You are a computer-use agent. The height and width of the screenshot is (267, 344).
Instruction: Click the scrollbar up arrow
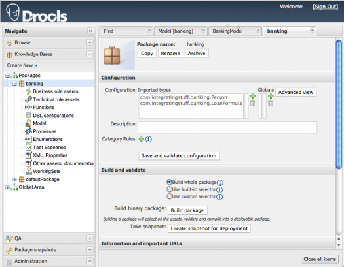[x=339, y=238]
